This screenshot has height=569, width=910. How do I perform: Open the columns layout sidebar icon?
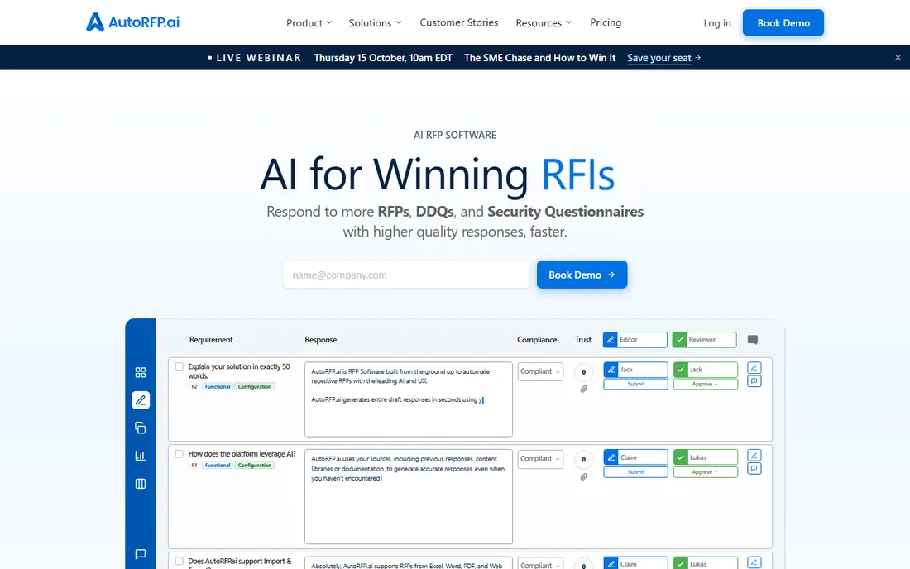[141, 484]
